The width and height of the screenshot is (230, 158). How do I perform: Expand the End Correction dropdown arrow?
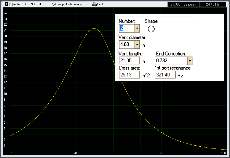click(x=190, y=61)
